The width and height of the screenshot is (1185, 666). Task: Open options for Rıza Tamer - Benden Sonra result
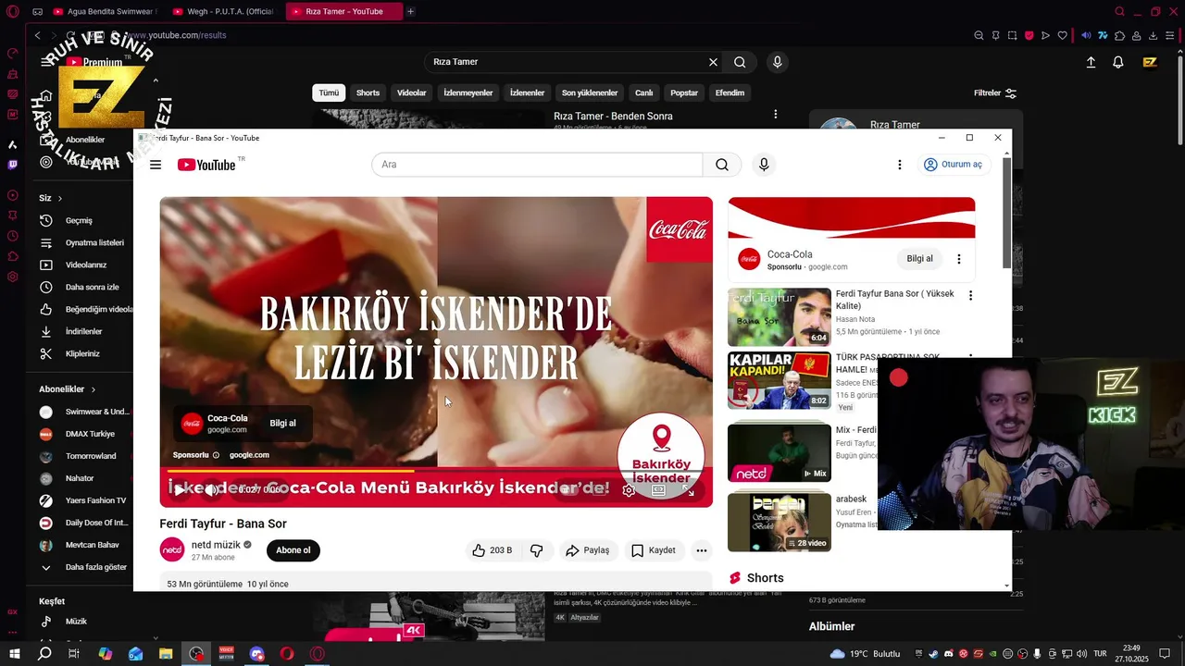coord(776,115)
